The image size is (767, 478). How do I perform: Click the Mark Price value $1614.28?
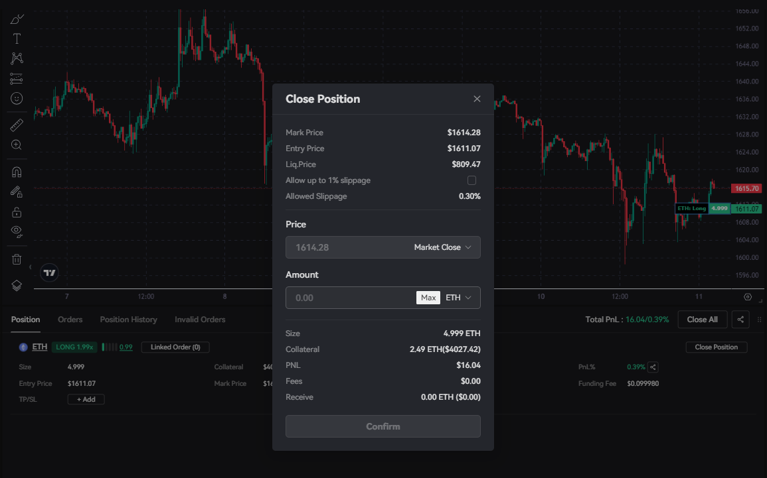pyautogui.click(x=464, y=133)
